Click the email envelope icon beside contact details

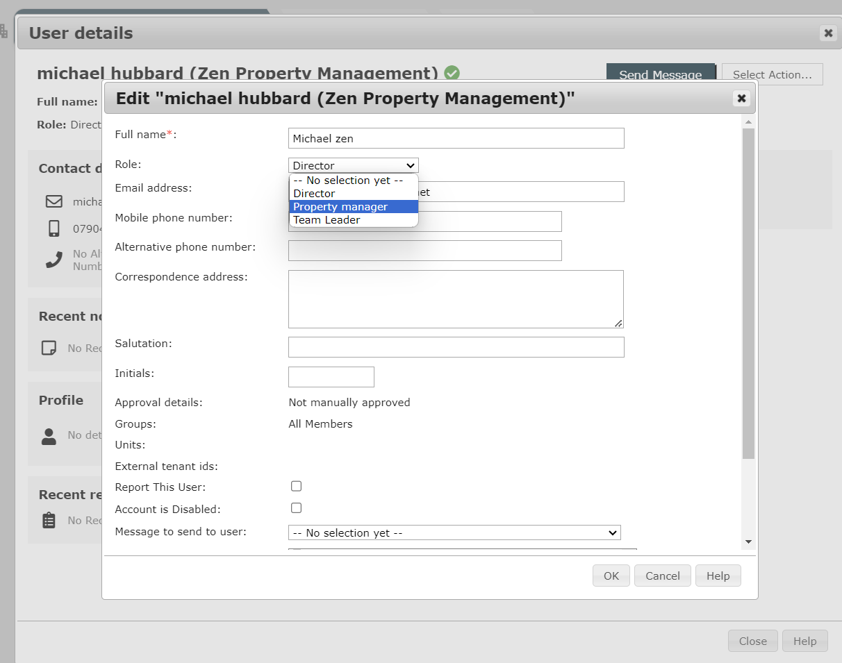coord(53,201)
